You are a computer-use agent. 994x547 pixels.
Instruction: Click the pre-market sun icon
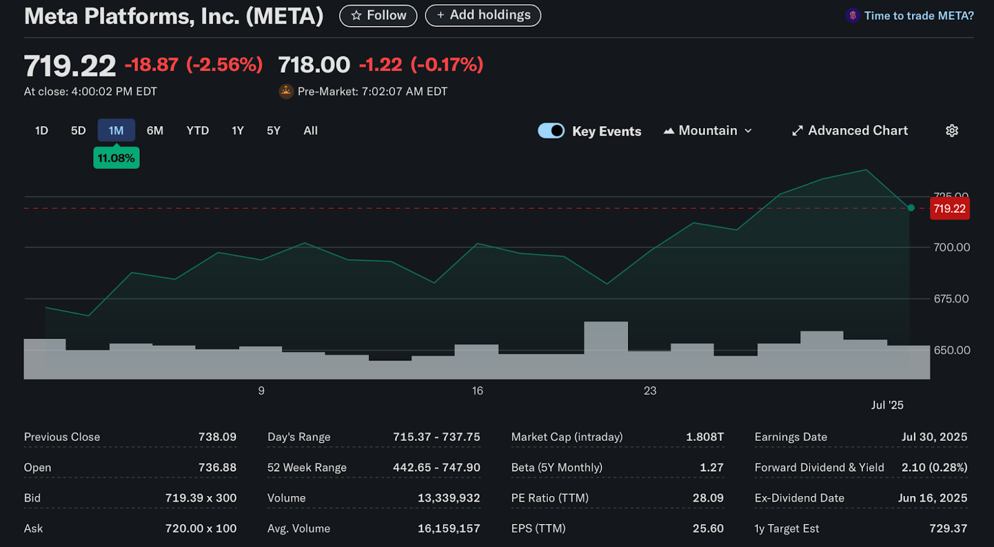[286, 91]
